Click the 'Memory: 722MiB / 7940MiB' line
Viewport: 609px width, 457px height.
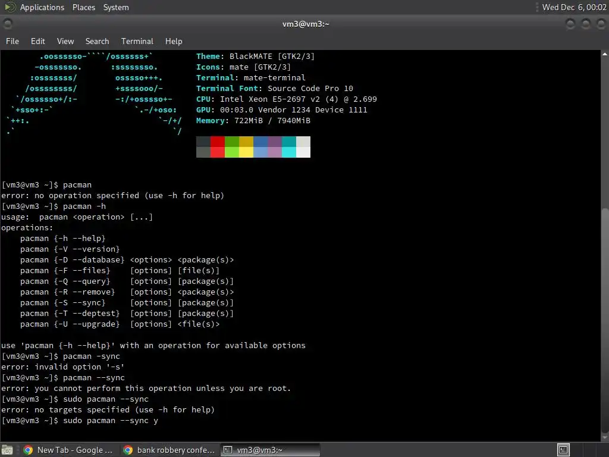(253, 120)
